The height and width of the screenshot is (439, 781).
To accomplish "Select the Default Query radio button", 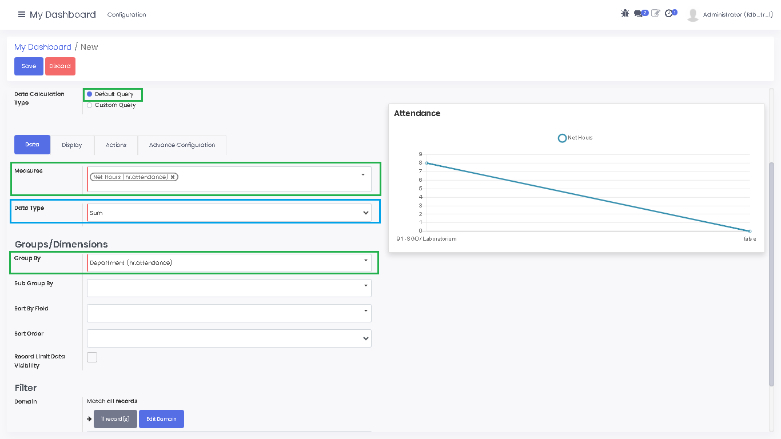I will pos(90,94).
